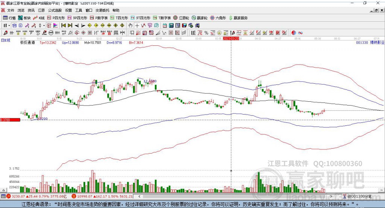Open the 文件 menu
385x208 pixels.
tap(11, 10)
